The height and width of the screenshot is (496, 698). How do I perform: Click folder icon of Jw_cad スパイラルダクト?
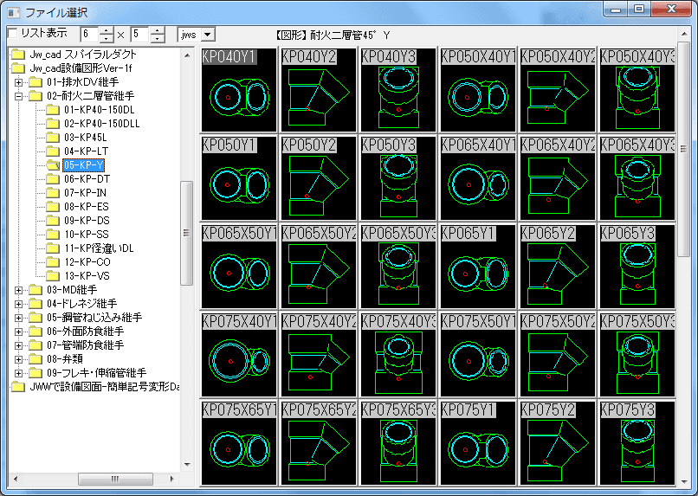point(17,54)
